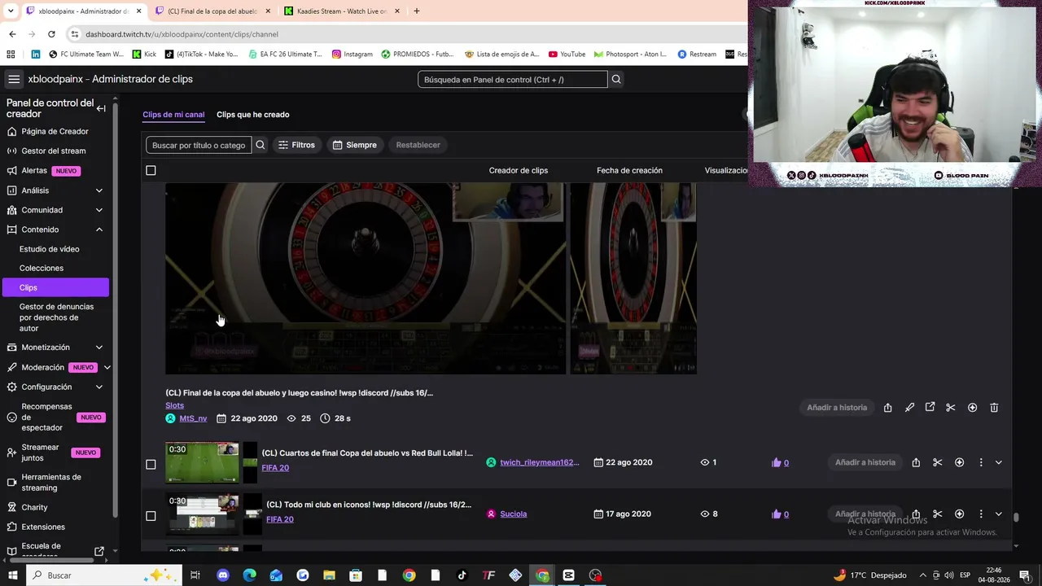Image resolution: width=1042 pixels, height=586 pixels.
Task: Switch to Kaadies Stream browser tab
Action: 342,11
